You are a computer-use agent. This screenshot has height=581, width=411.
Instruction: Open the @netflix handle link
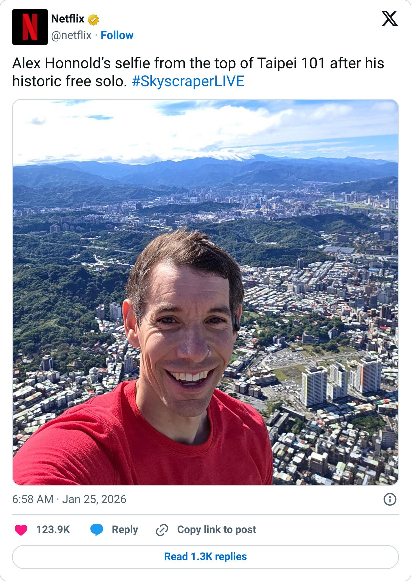(71, 35)
